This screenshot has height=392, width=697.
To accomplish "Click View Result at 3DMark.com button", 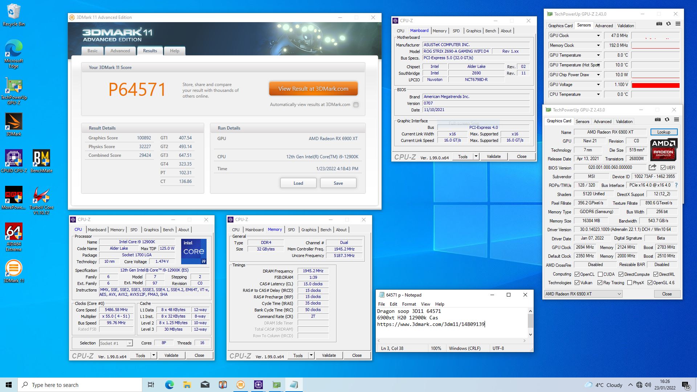I will click(313, 89).
